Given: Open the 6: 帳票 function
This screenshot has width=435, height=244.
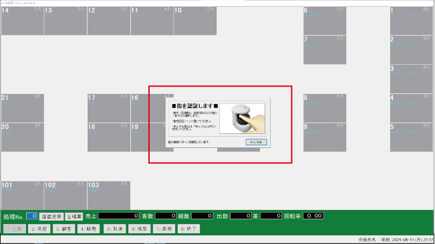Looking at the screenshot, I should [x=139, y=229].
